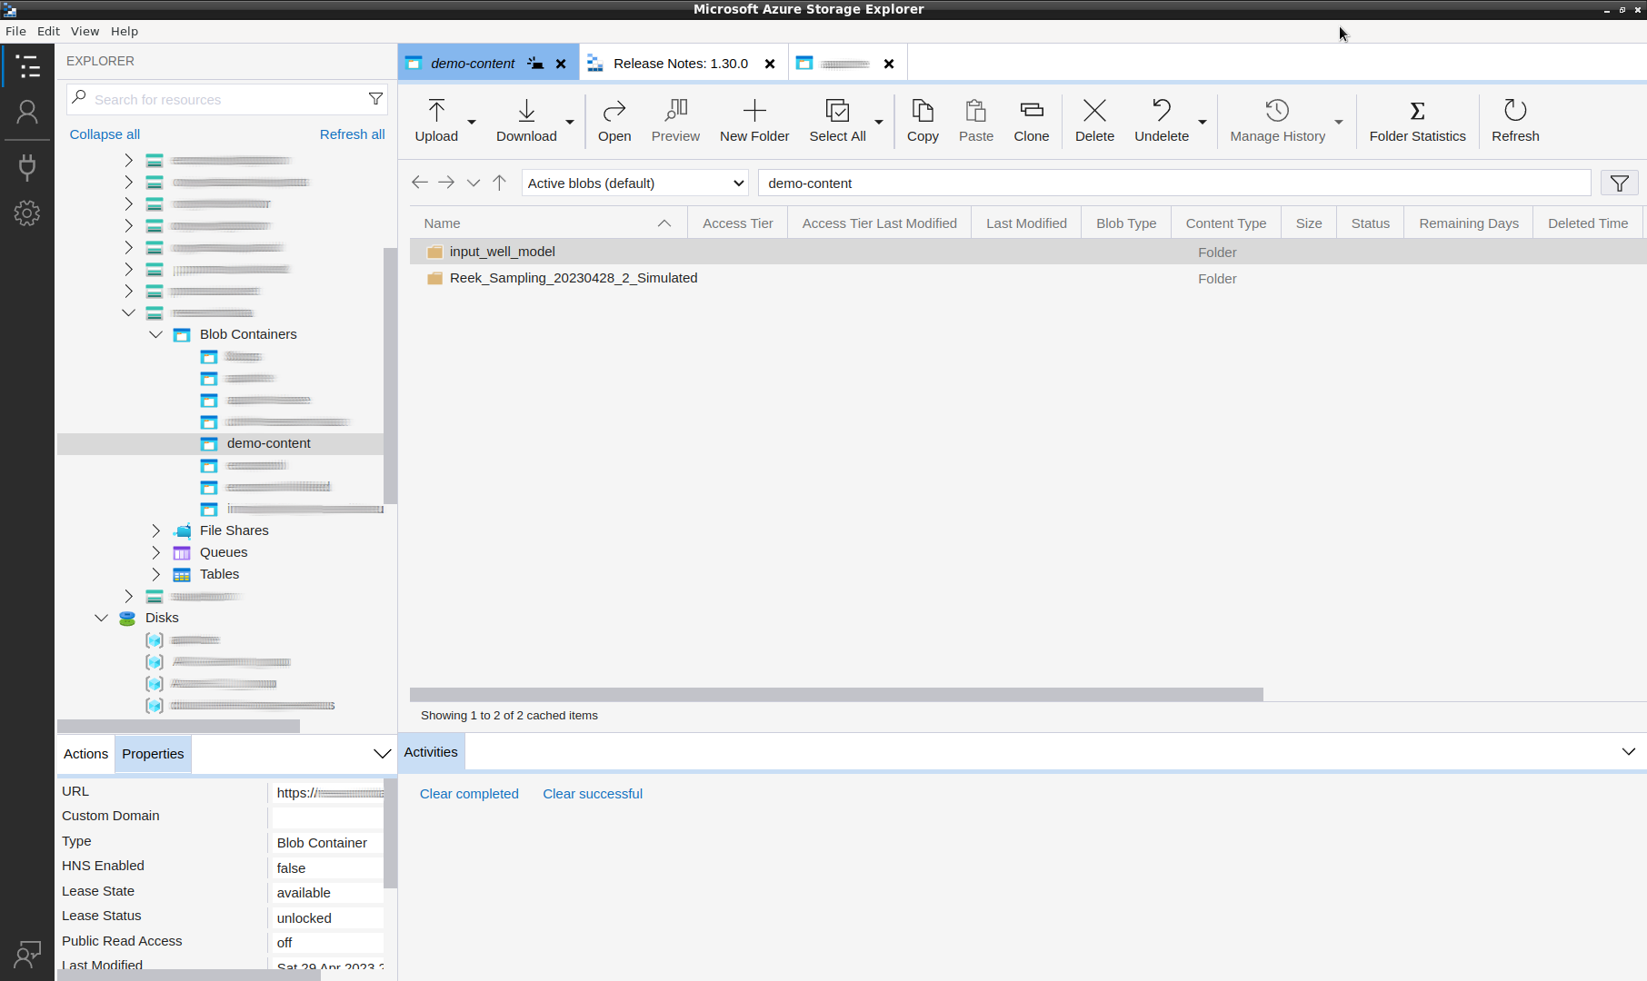1647x981 pixels.
Task: Click the Search for resources field
Action: point(227,99)
